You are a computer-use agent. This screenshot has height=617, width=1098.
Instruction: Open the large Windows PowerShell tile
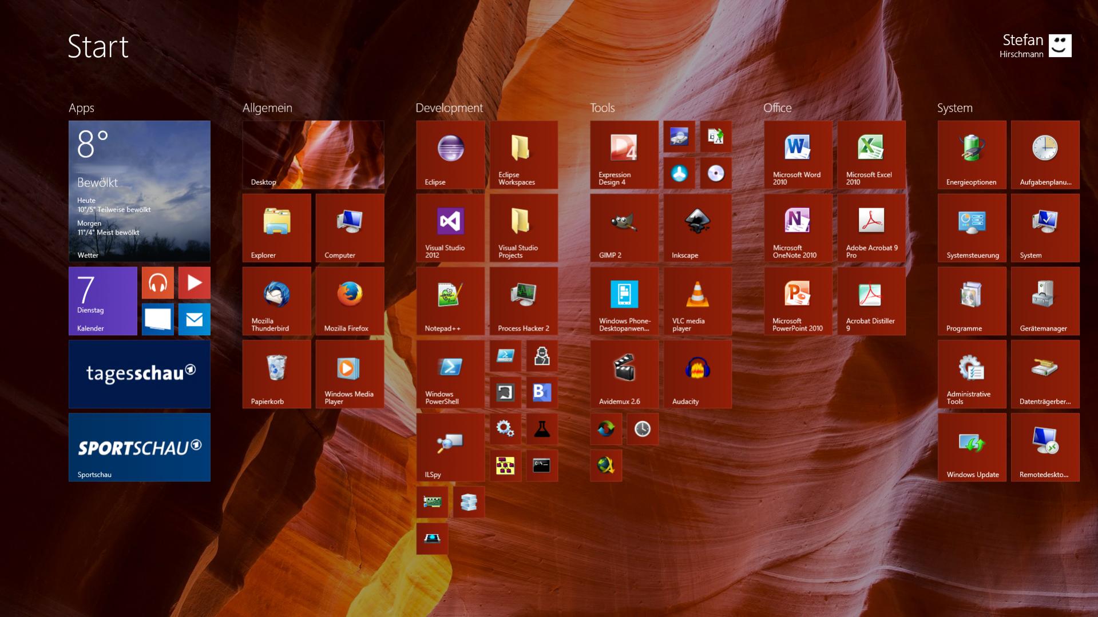pyautogui.click(x=450, y=374)
